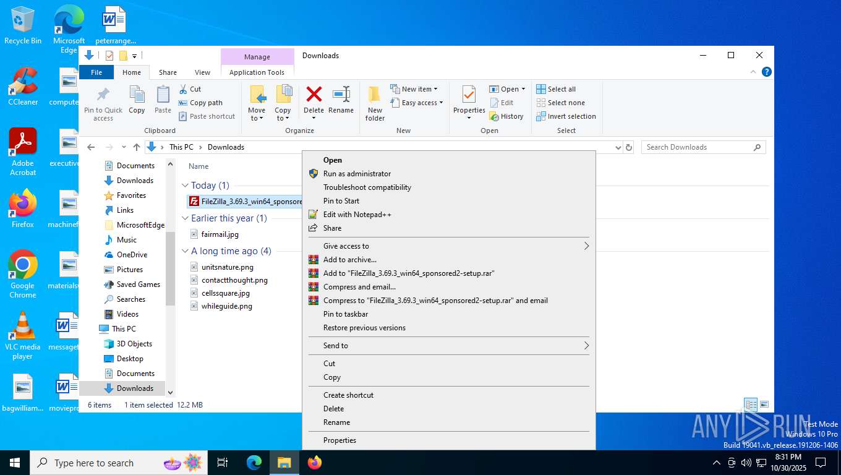Screen dimensions: 841x475
Task: Click History in the Open group
Action: pos(506,116)
